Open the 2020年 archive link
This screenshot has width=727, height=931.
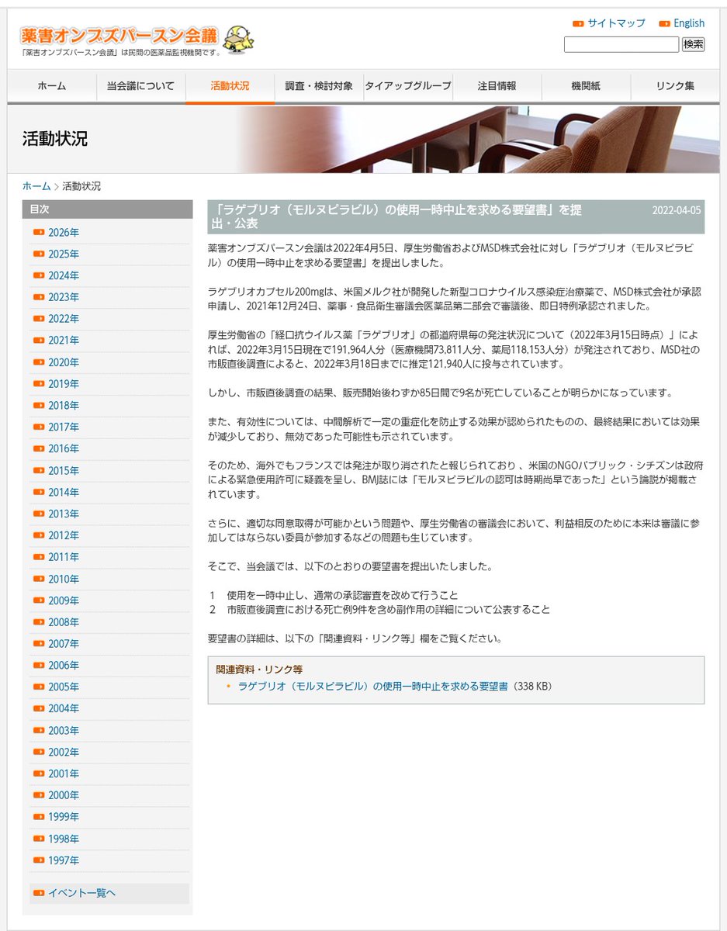pyautogui.click(x=64, y=362)
